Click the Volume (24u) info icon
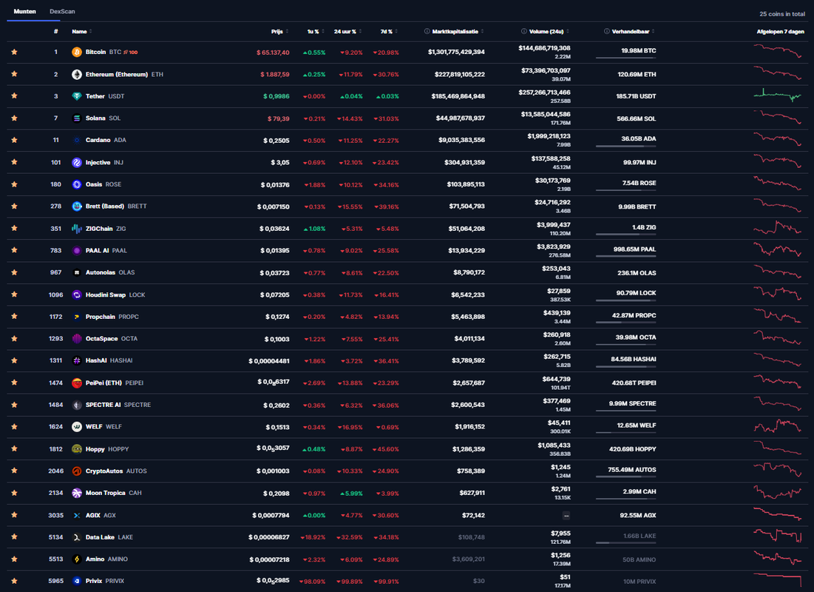 523,32
